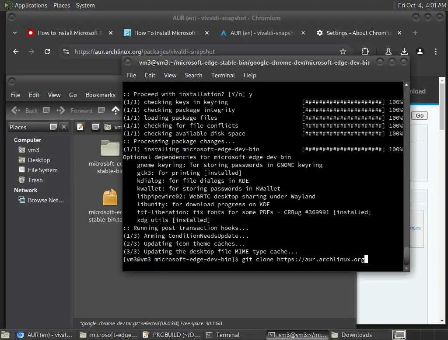Screen dimensions: 448x340
Task: Select microsoft-edge-stable-bin.tar archive icon
Action: (110, 197)
